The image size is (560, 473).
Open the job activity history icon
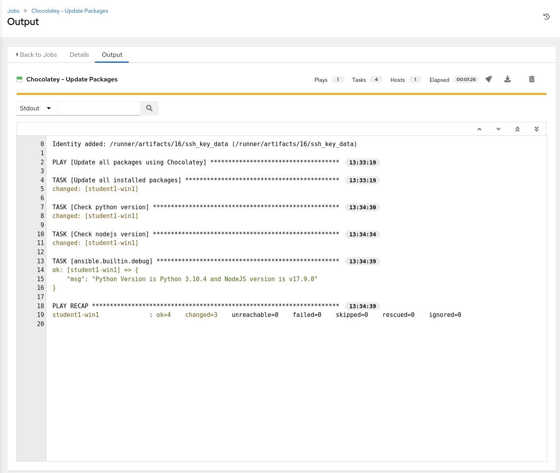click(x=546, y=17)
